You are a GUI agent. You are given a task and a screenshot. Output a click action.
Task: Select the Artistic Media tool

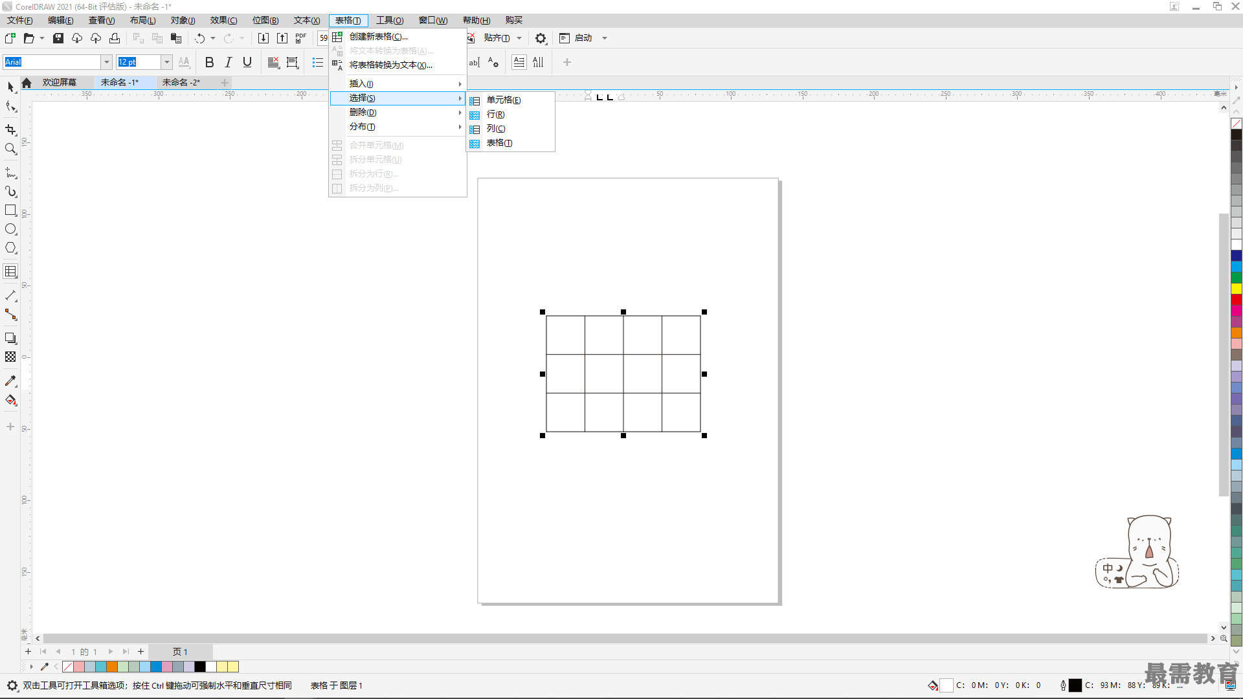click(x=10, y=192)
